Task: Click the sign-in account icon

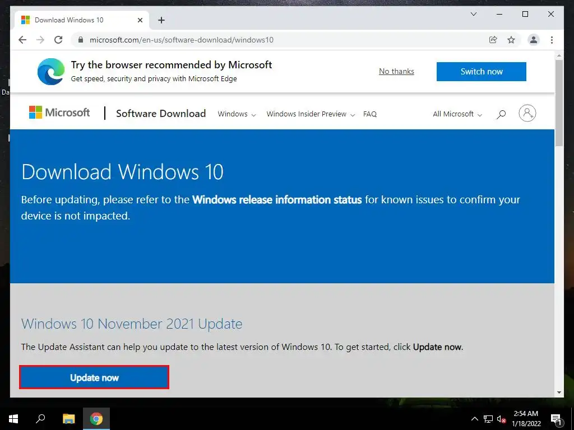Action: 527,113
